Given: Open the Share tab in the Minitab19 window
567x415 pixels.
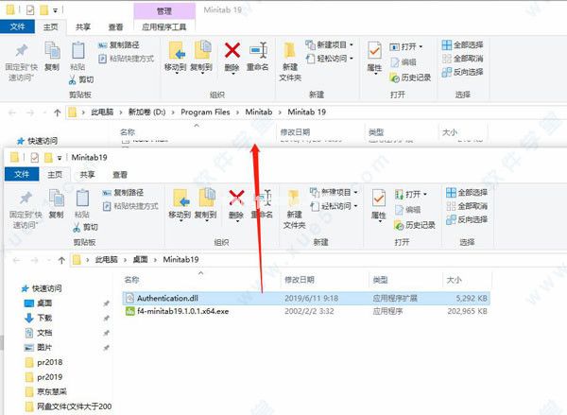Looking at the screenshot, I should coord(87,175).
